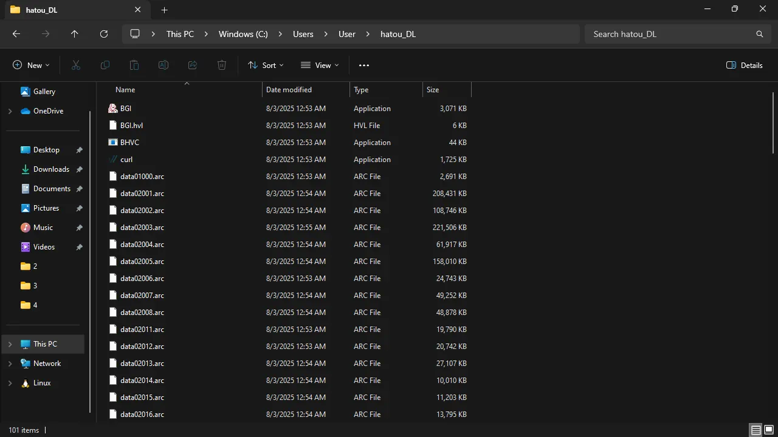
Task: Select the data02008.arc file
Action: pos(142,312)
